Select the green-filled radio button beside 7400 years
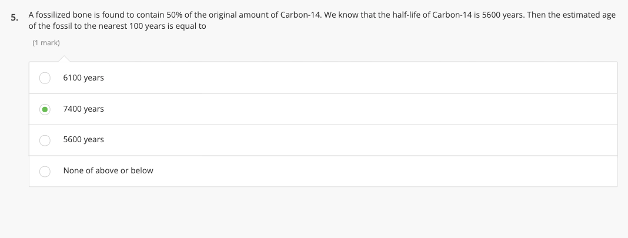 coord(45,109)
